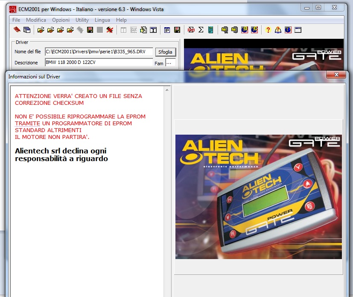Click the Alientech banner in the main window

click(264, 59)
